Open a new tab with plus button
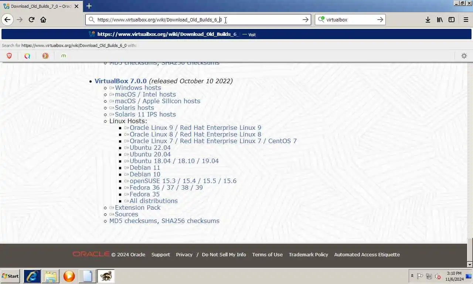The image size is (473, 284). click(x=89, y=6)
